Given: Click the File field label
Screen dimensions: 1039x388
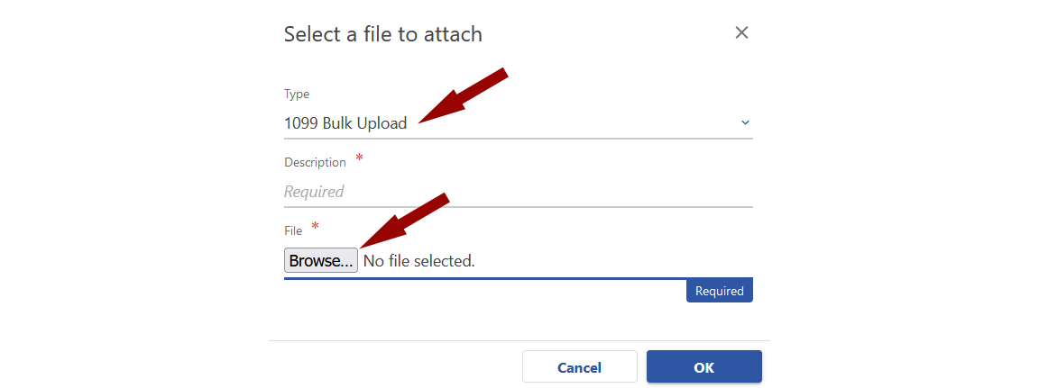Looking at the screenshot, I should coord(293,230).
